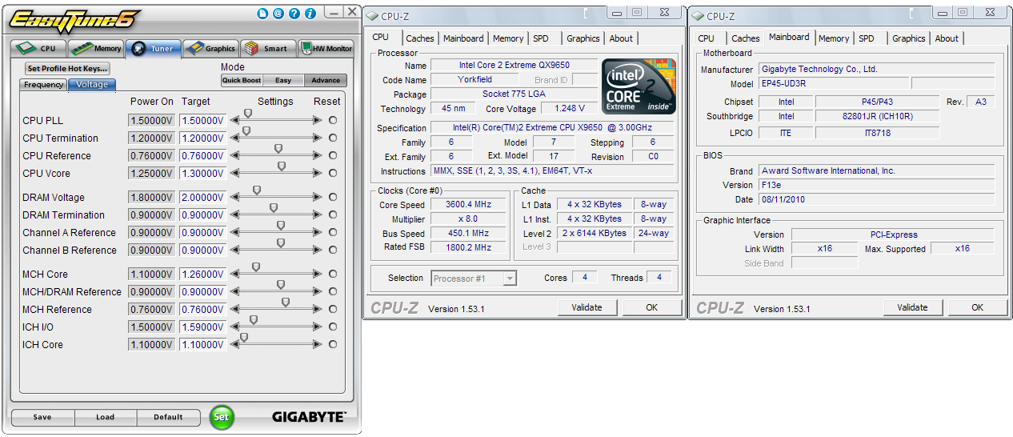Reset CPU Termination using its radio button
1013x437 pixels.
333,138
